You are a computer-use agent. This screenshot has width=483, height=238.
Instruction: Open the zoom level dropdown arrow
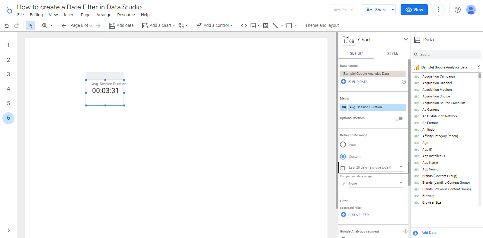coord(52,26)
